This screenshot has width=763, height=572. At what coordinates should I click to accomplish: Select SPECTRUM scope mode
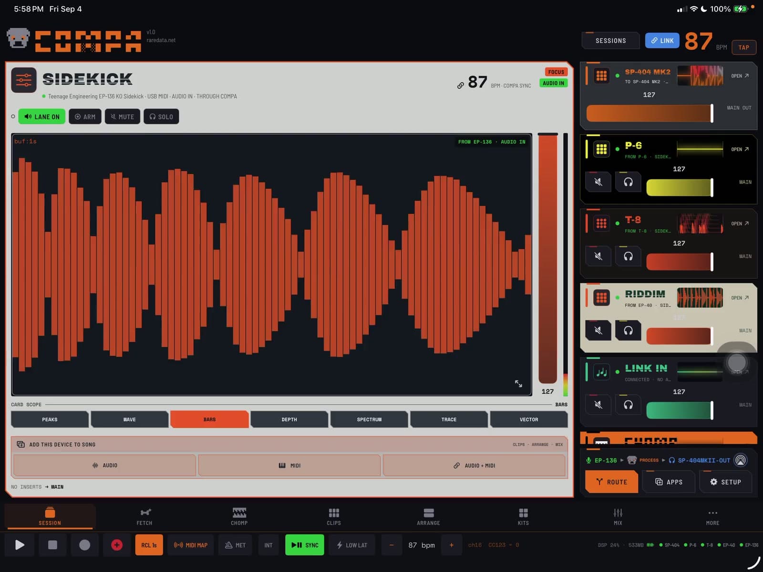click(369, 419)
